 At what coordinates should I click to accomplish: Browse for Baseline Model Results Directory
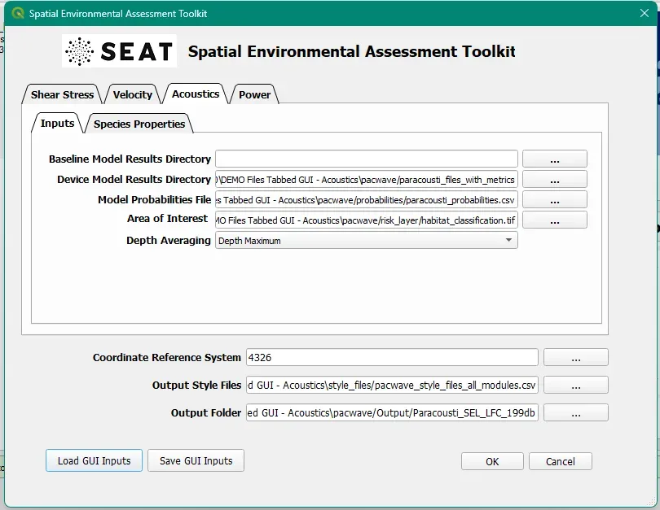(555, 159)
